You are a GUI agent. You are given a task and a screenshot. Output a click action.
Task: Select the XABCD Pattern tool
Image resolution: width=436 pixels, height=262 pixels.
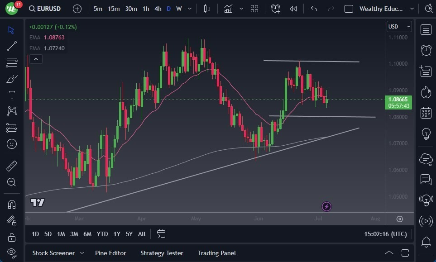click(12, 111)
